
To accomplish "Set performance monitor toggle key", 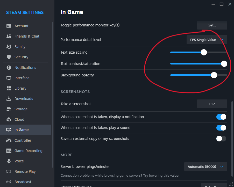I will pos(212,25).
